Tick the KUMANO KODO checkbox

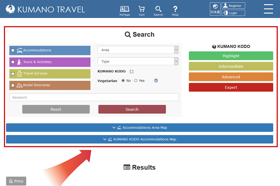pyautogui.click(x=132, y=71)
